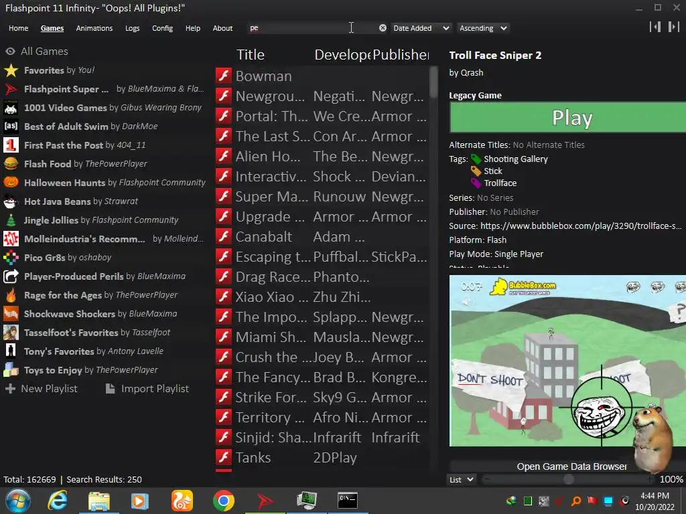Click the Tasselfoot's Favorites icon

(11, 333)
